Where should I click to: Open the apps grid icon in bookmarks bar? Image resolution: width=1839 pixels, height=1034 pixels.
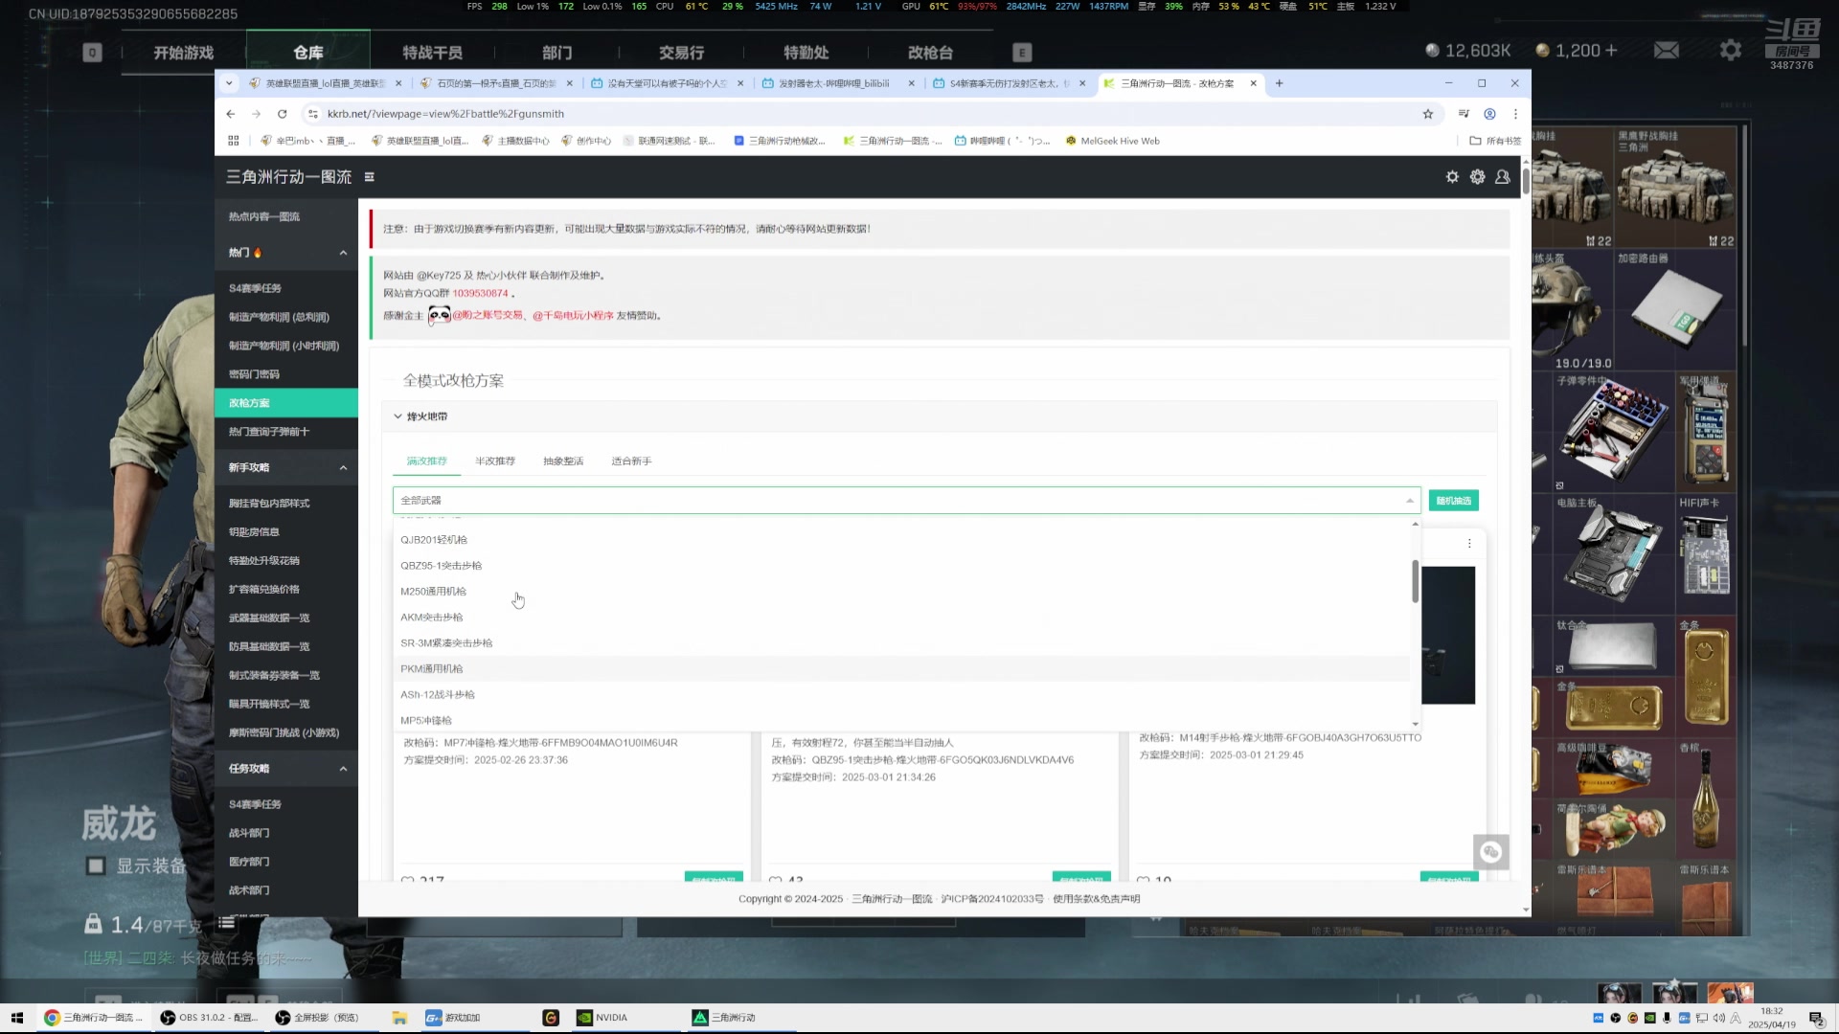(x=233, y=141)
